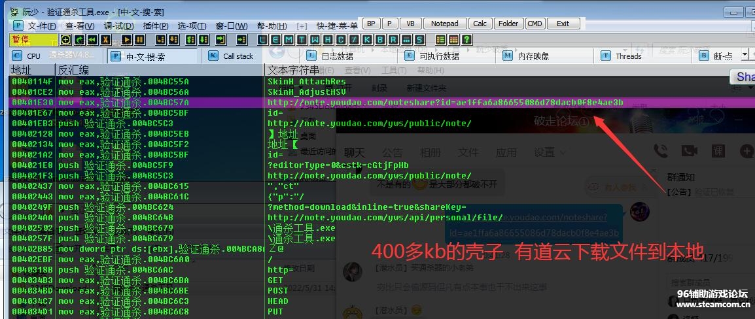
Task: Click the Run (play) debug toolbar icon
Action: [126, 40]
